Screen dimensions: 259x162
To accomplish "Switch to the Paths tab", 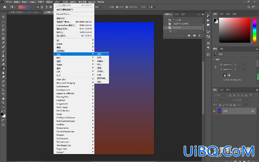I will (228, 90).
